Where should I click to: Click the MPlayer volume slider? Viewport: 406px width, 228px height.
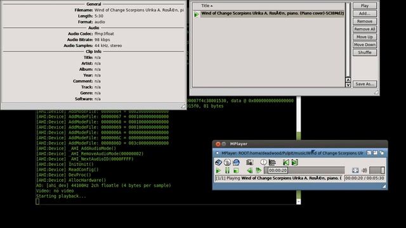click(x=377, y=170)
